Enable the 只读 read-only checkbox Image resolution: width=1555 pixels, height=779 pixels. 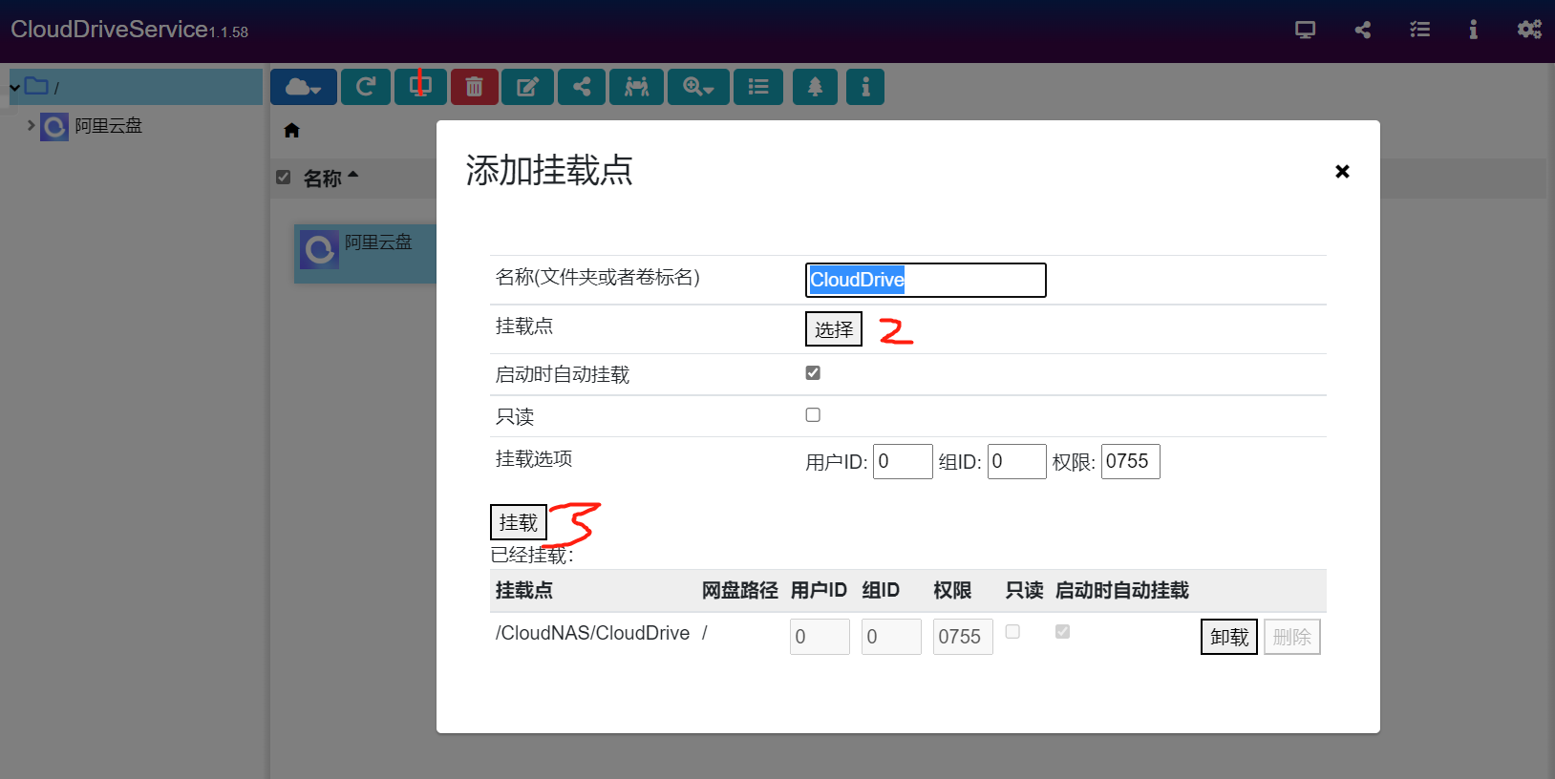[x=813, y=415]
